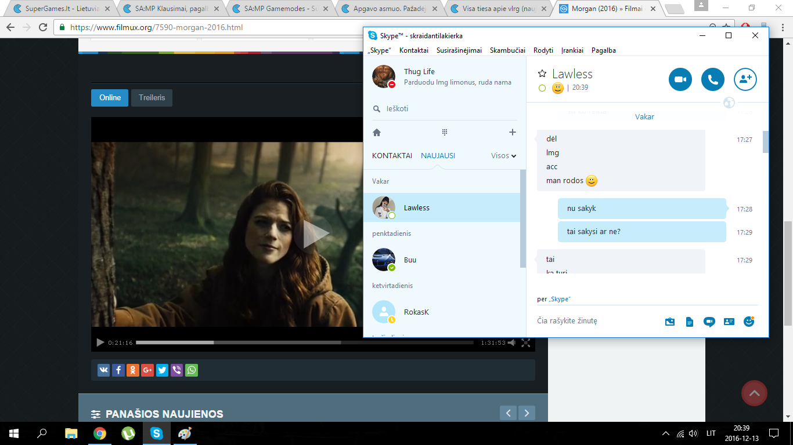Record a video message in Skype
793x445 pixels.
coord(709,322)
